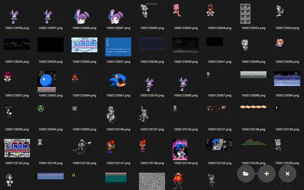The width and height of the screenshot is (304, 190).
Task: Select grayscale echidna sprite in bottom row
Action: point(9,181)
